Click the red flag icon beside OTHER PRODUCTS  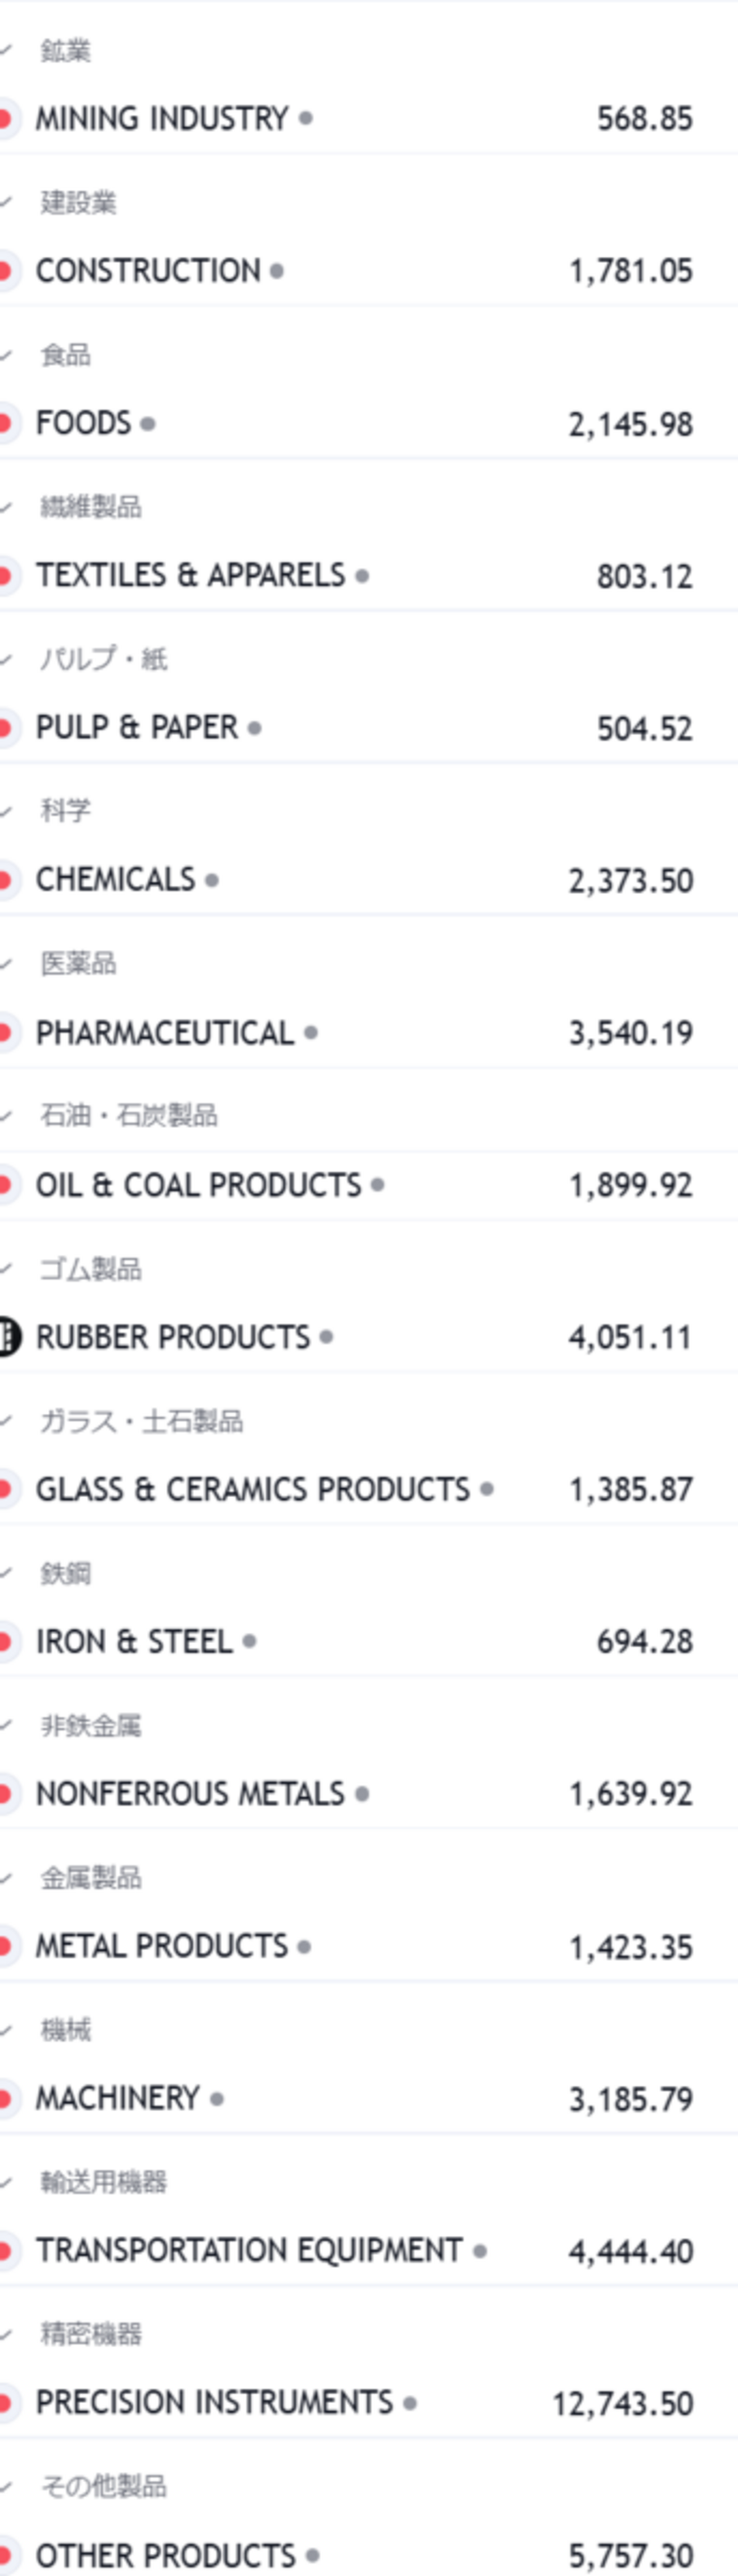(5, 2555)
